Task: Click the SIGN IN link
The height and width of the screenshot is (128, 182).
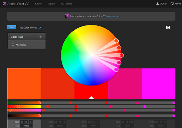Action: (163, 4)
